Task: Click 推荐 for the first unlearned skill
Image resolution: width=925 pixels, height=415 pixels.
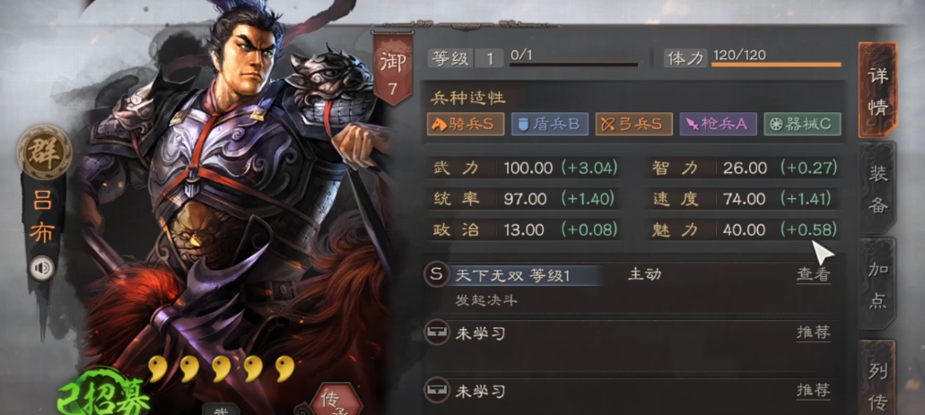Action: (x=814, y=333)
